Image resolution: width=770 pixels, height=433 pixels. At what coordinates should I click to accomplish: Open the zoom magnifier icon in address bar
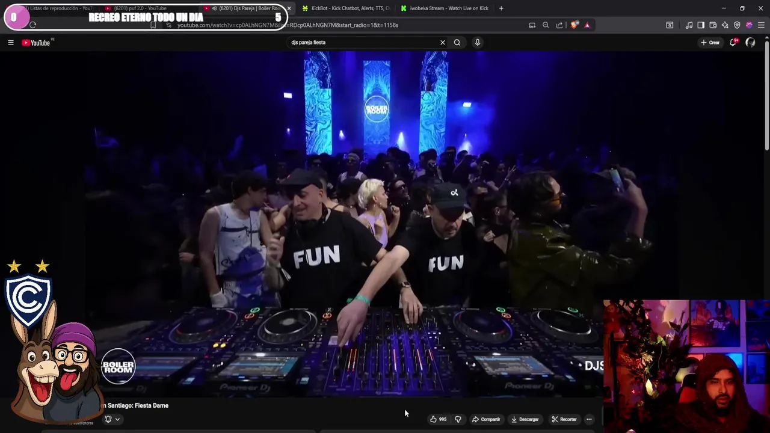click(x=546, y=25)
